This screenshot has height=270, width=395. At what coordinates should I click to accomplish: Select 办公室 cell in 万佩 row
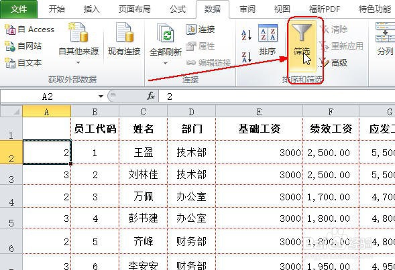pyautogui.click(x=191, y=196)
